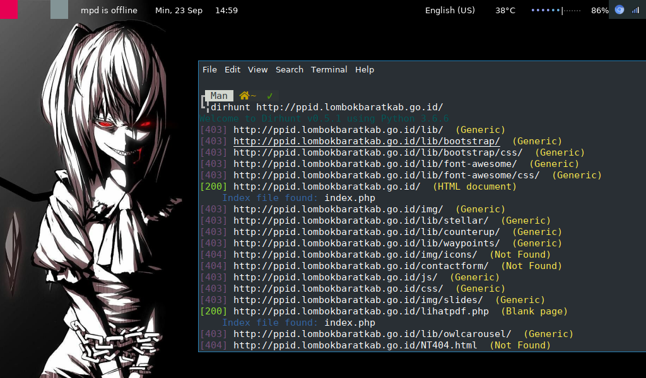646x378 pixels.
Task: Click the dotted volume level bar
Action: pyautogui.click(x=556, y=10)
